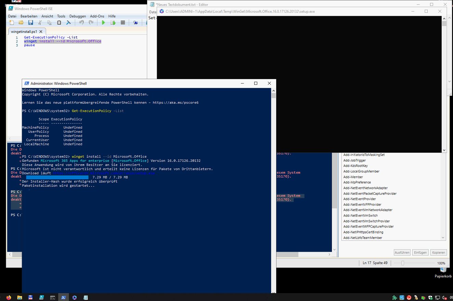The image size is (453, 301).
Task: Copy icon in PowerShell ISE toolbar
Action: click(50, 23)
